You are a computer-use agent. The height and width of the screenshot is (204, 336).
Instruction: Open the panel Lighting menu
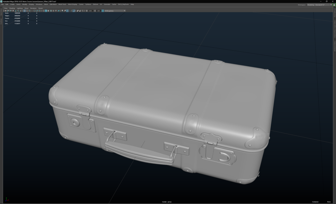coord(20,8)
